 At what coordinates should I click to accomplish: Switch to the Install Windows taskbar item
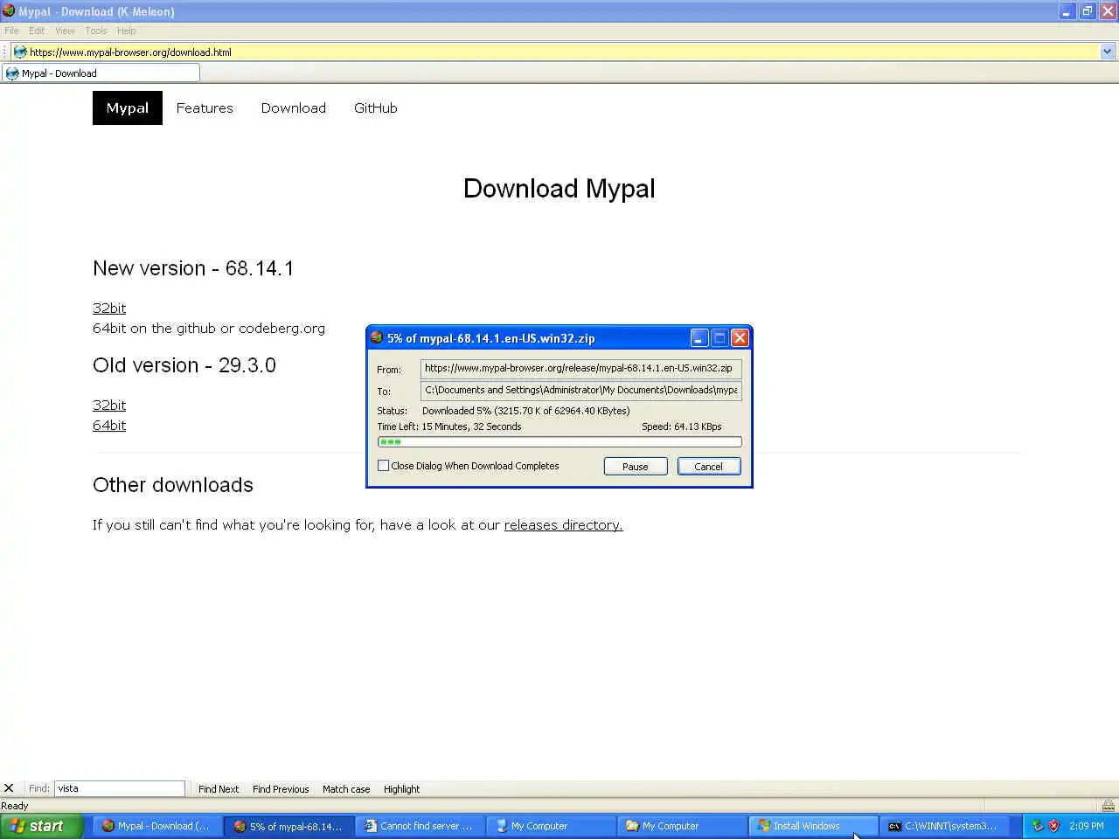pos(813,826)
